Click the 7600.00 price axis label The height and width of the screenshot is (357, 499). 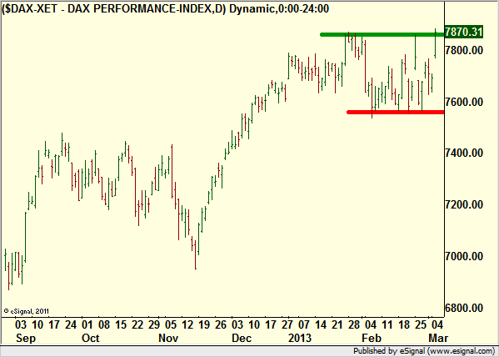[464, 102]
